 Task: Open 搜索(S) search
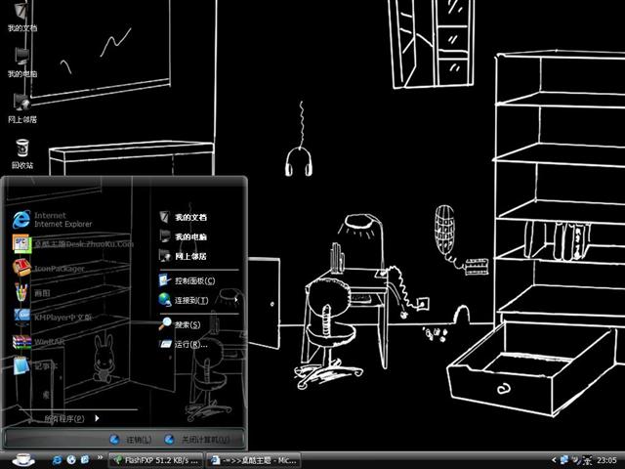(180, 324)
